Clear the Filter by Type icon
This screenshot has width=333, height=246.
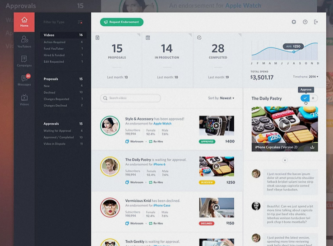tap(80, 22)
